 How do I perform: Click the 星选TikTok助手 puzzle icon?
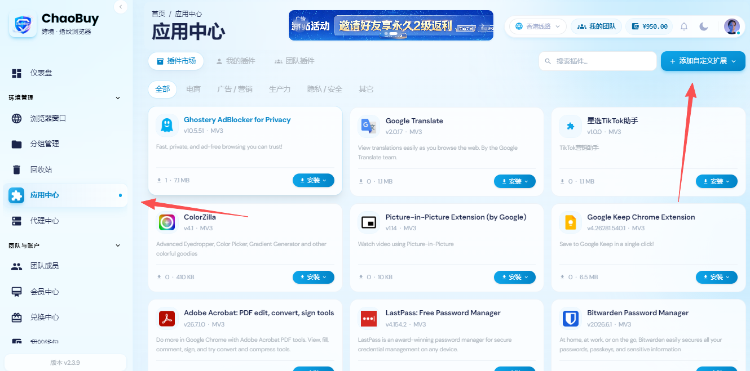click(570, 126)
